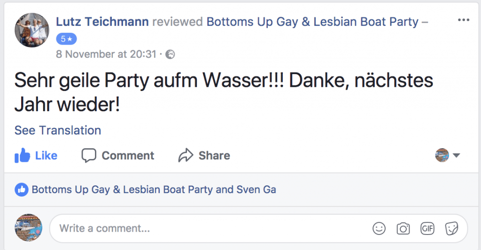Click the Write a comment field
The image size is (481, 250).
[211, 228]
